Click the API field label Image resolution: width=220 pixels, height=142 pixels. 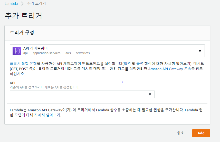coord(13,83)
